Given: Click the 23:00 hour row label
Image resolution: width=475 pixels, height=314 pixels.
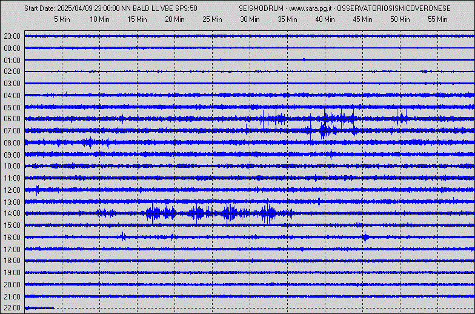Looking at the screenshot, I should [12, 36].
